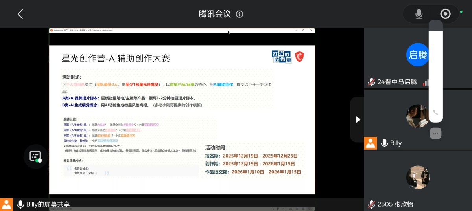The height and width of the screenshot is (211, 472).
Task: Click the 亚军 prize row
Action: point(102,130)
